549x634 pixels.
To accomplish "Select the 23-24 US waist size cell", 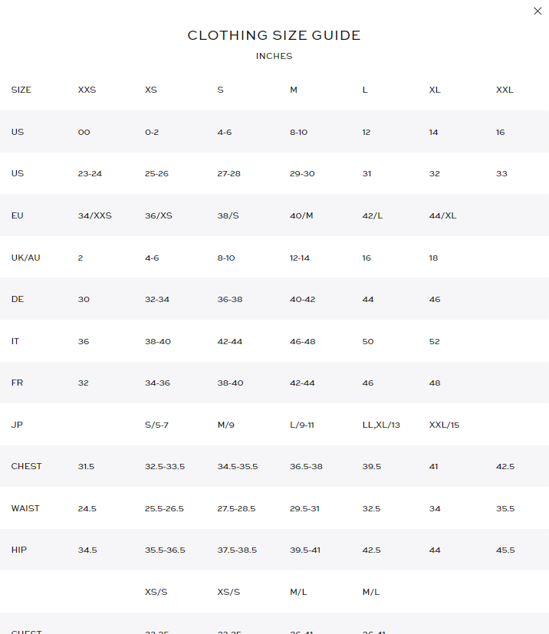I will (x=90, y=173).
